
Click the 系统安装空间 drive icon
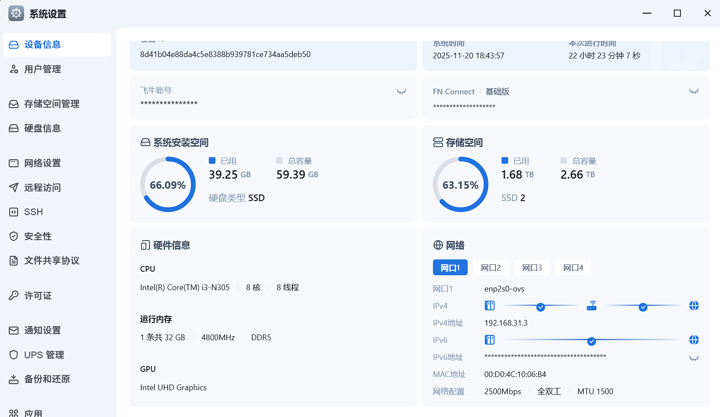[145, 143]
